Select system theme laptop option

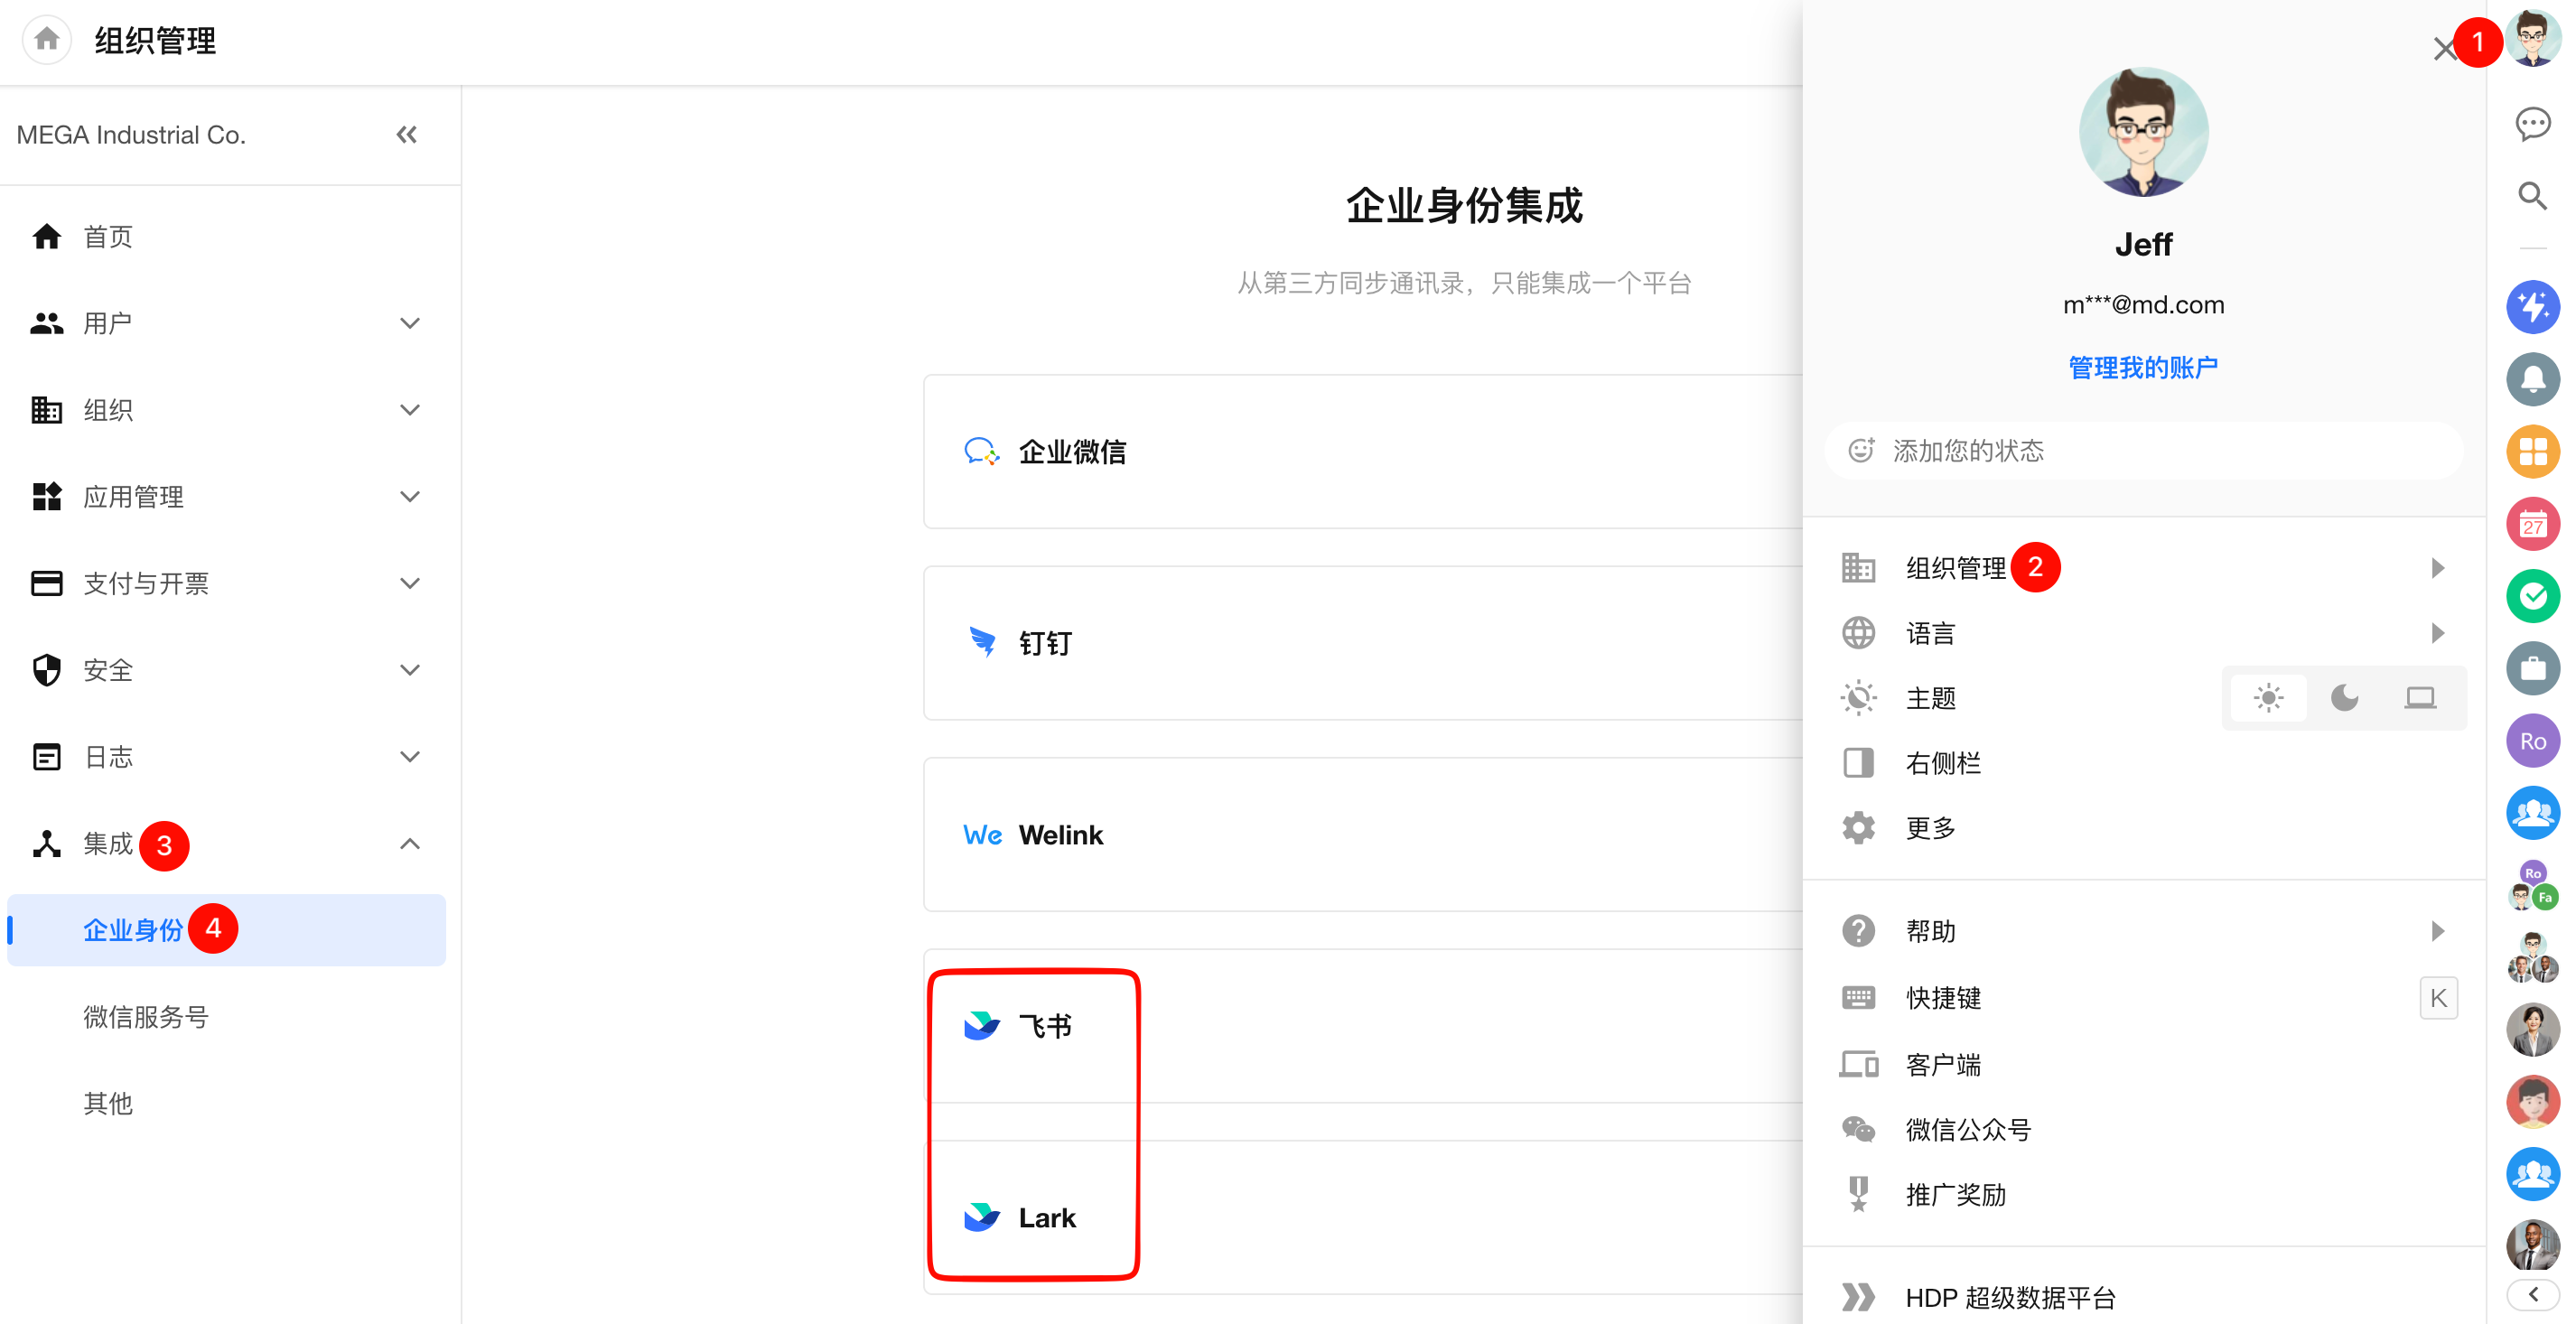coord(2419,698)
